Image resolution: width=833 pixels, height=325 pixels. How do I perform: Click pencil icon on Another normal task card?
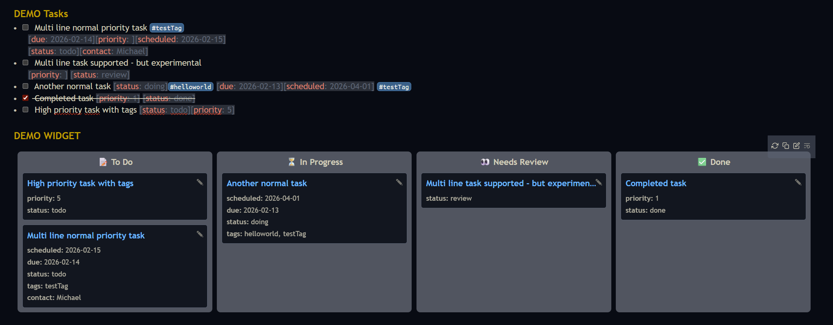[x=399, y=182]
